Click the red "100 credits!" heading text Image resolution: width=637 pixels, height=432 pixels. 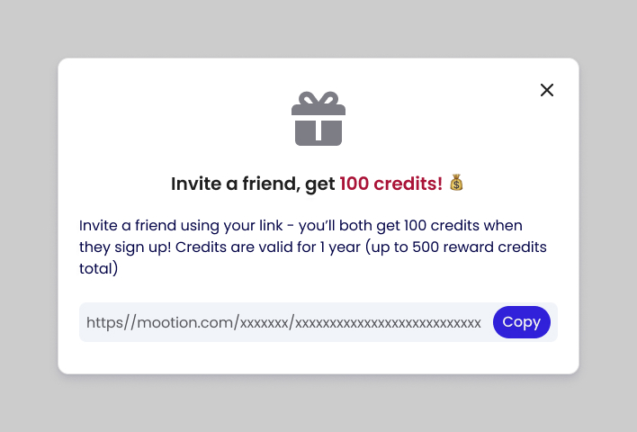(390, 184)
